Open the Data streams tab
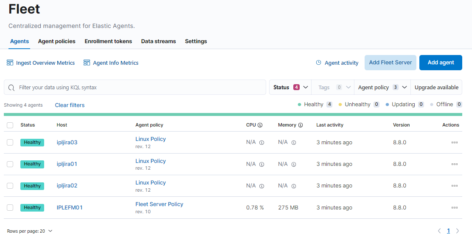The height and width of the screenshot is (245, 472). click(158, 41)
